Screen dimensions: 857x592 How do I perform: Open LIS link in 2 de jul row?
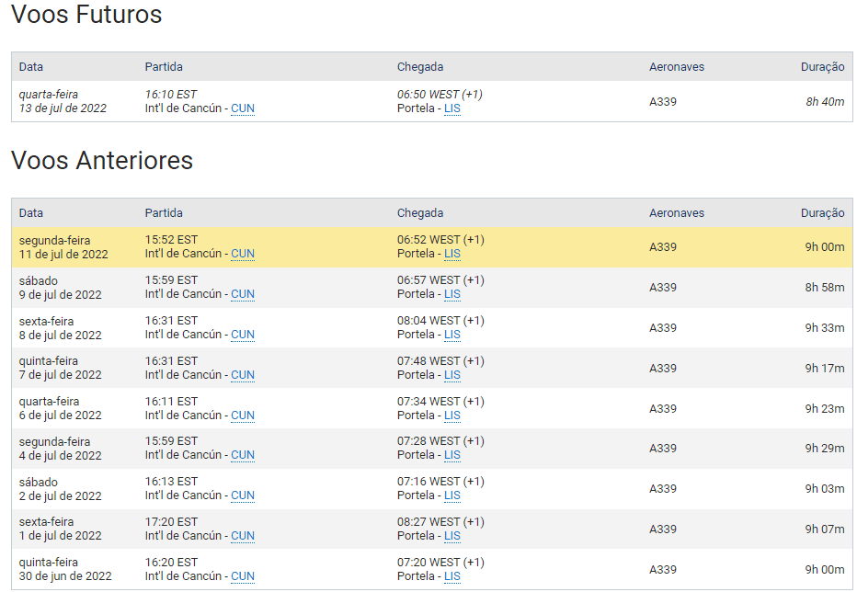click(x=452, y=495)
